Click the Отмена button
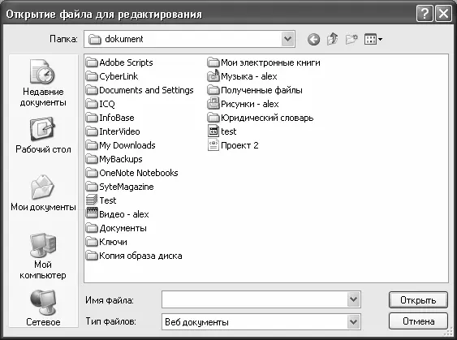457x340 pixels. (x=418, y=321)
